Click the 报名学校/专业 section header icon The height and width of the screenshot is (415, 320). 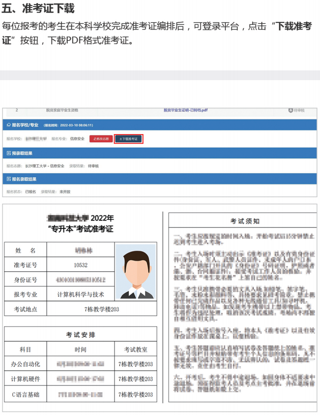(x=8, y=124)
